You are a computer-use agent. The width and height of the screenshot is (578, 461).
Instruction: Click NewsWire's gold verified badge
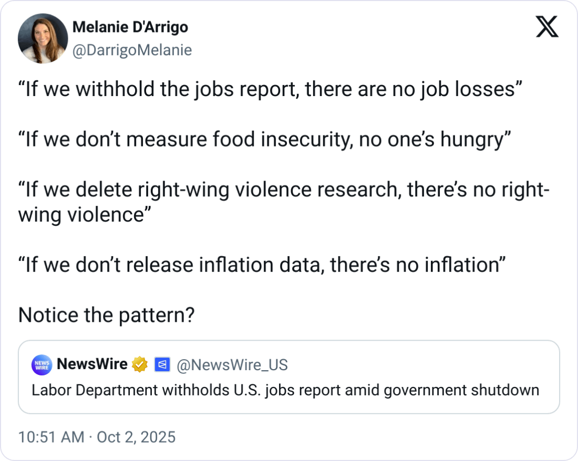pos(139,365)
